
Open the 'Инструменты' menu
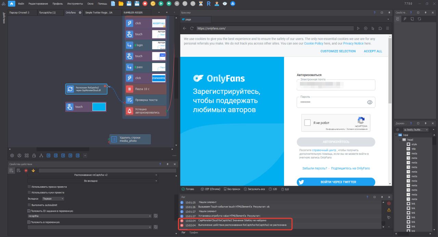75,3
